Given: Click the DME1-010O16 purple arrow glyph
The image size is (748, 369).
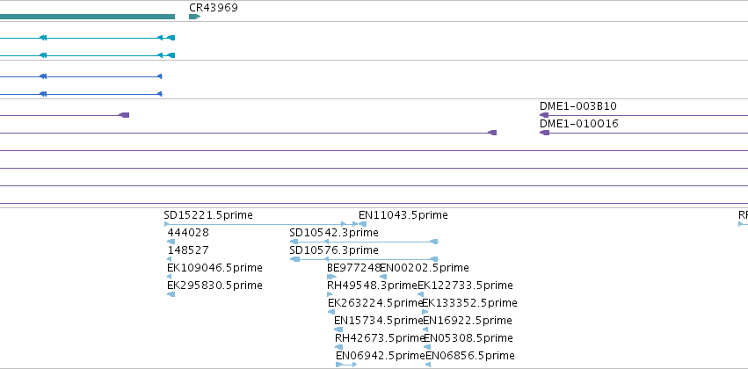Looking at the screenshot, I should 544,133.
